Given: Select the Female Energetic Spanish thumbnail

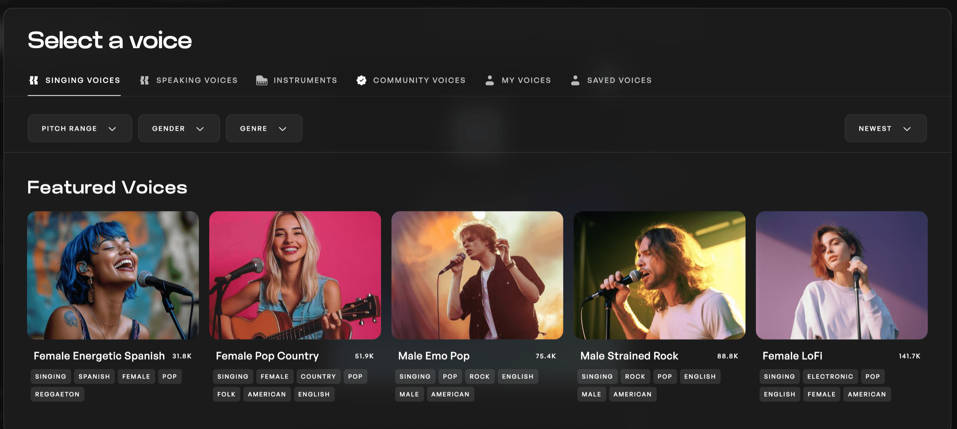Looking at the screenshot, I should pos(113,276).
